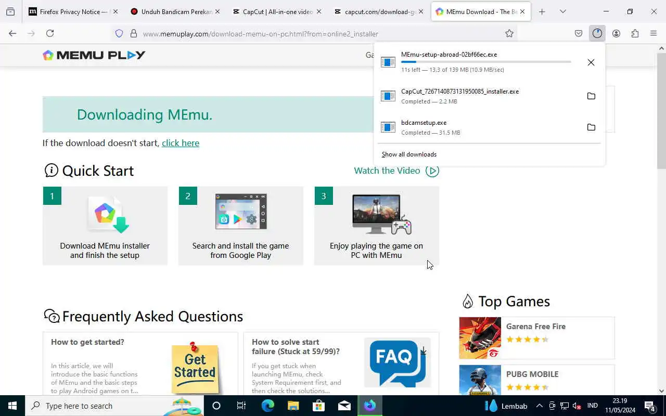The width and height of the screenshot is (666, 416).
Task: Open the Extensions puzzle icon
Action: click(x=635, y=33)
